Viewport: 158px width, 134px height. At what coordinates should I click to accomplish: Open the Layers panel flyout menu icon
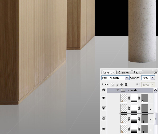[155, 73]
